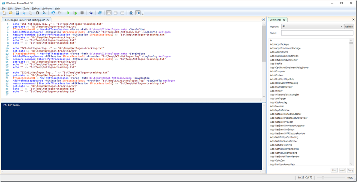The height and width of the screenshot is (182, 357).
Task: Select Add-CertificateEnrollmentPolicyServer command
Action: [289, 68]
